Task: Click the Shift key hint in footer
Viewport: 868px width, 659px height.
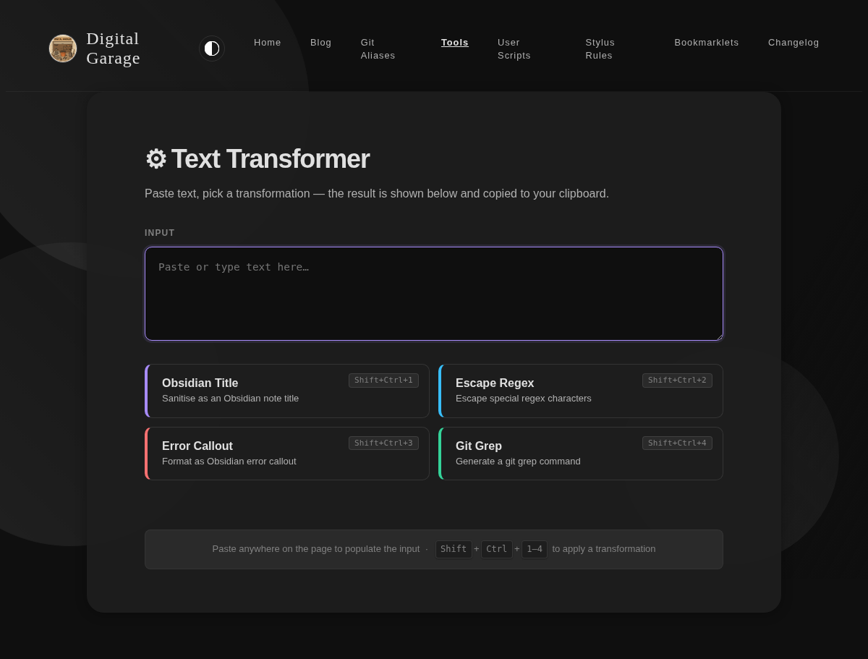Action: click(454, 549)
